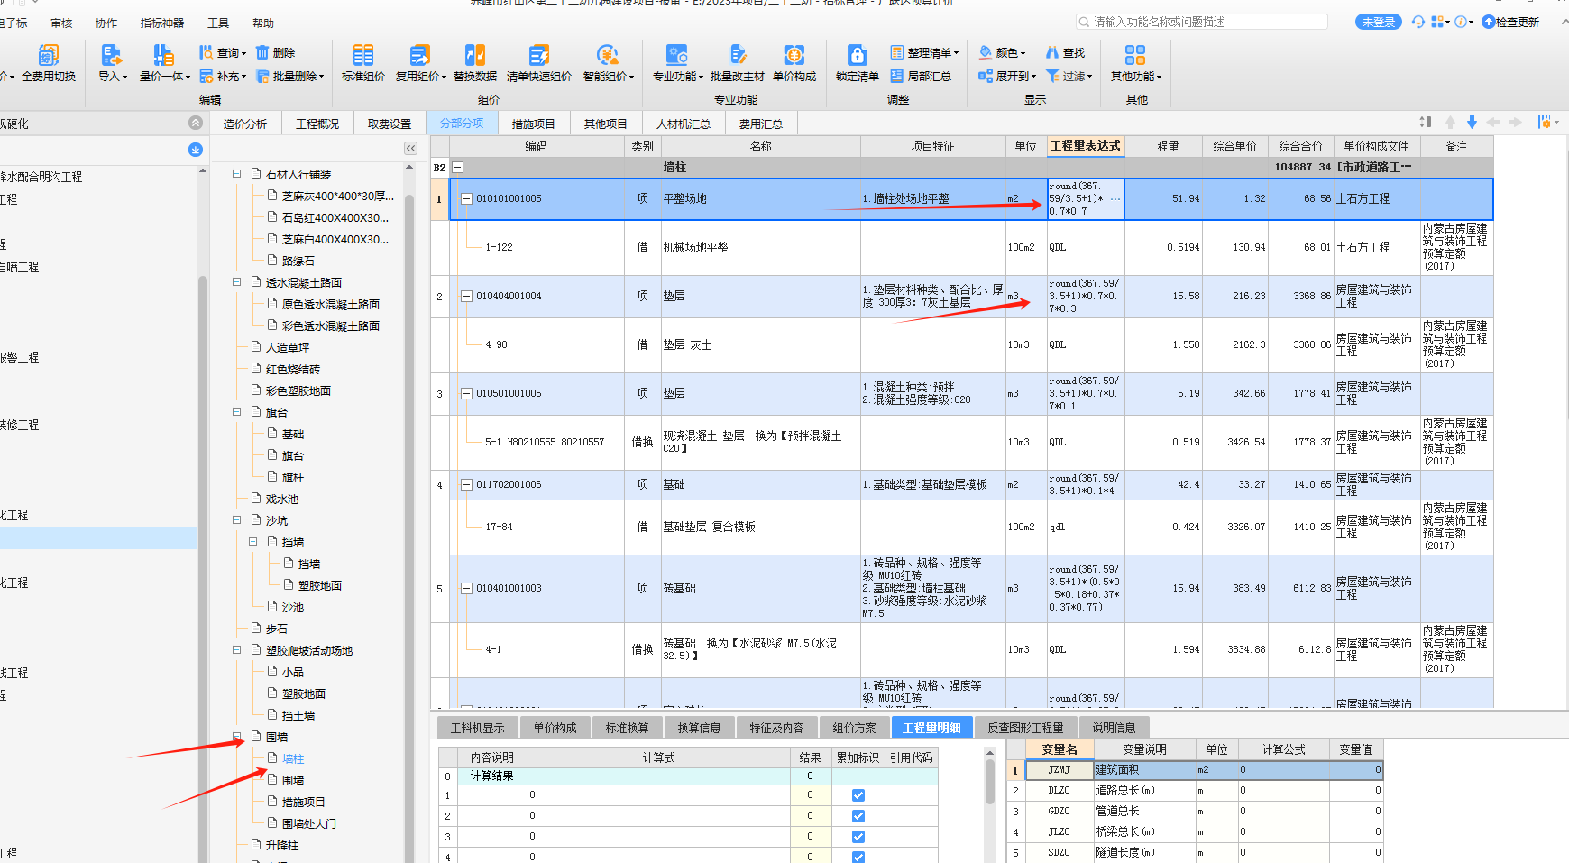Open the 整理清单 tool
1569x863 pixels.
pyautogui.click(x=924, y=52)
